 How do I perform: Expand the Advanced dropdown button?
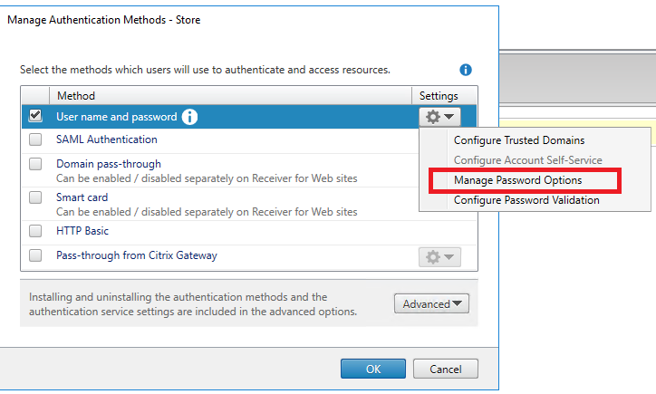431,304
